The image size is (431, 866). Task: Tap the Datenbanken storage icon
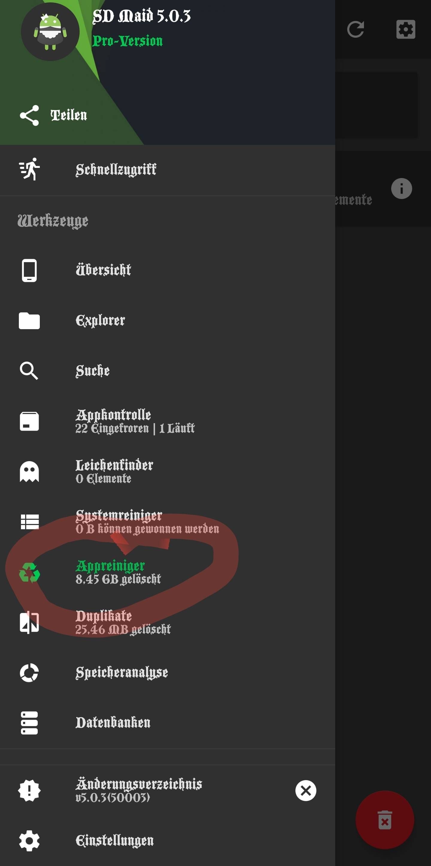point(29,723)
